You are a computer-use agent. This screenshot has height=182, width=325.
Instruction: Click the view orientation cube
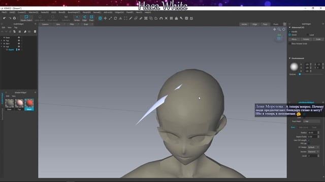click(x=279, y=38)
